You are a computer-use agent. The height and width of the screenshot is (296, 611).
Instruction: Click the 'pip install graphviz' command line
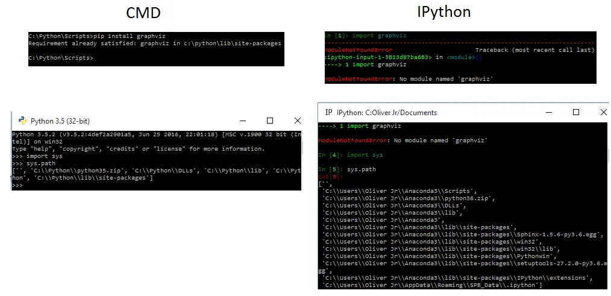tap(97, 36)
